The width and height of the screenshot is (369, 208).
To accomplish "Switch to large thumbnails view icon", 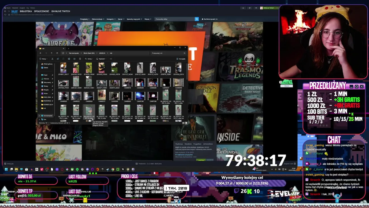I will click(x=186, y=123).
